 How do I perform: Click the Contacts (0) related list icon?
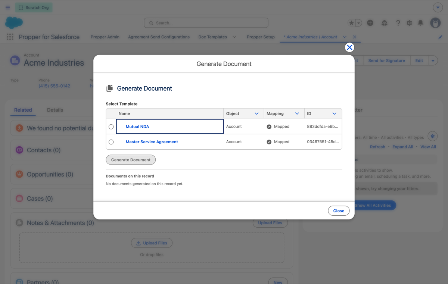[x=19, y=150]
